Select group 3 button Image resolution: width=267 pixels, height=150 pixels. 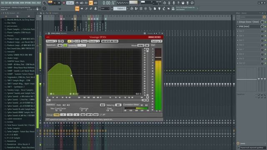(x=70, y=115)
